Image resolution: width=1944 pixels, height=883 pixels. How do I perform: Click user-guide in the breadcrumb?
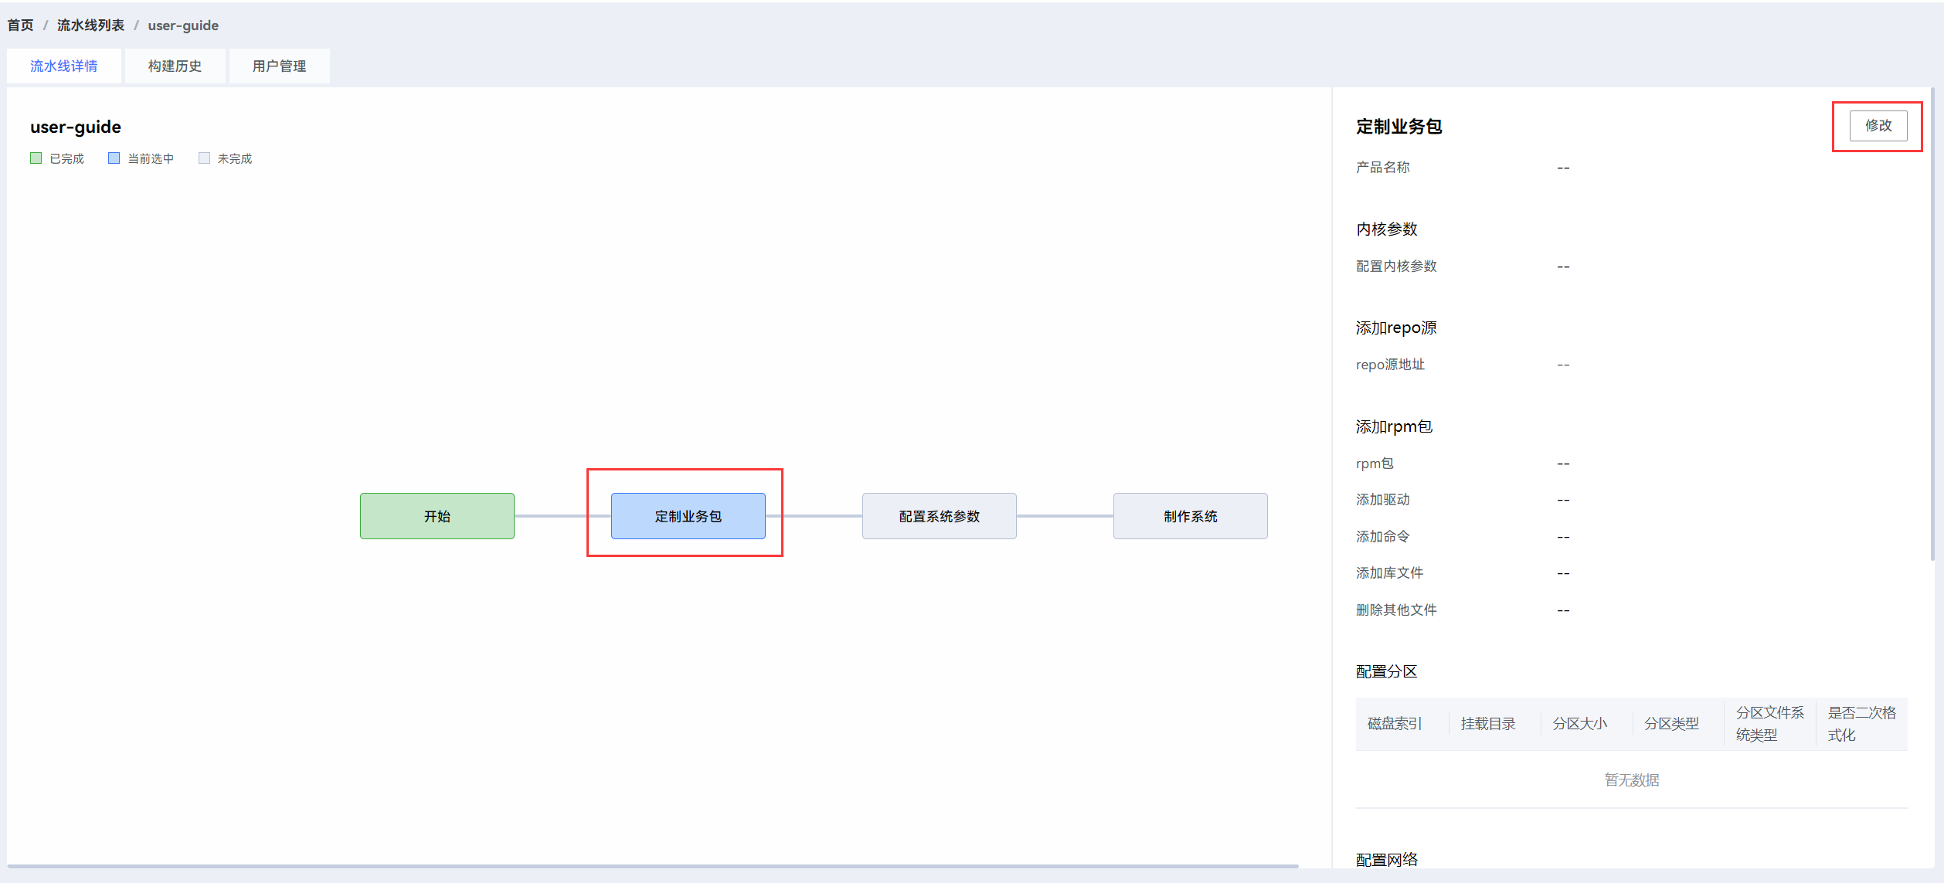[x=183, y=25]
